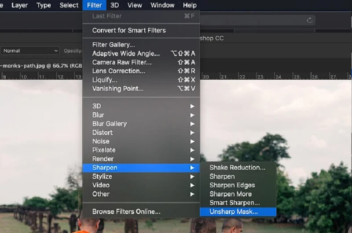Click Browse Filters Online link
The image size is (352, 233).
pyautogui.click(x=126, y=212)
